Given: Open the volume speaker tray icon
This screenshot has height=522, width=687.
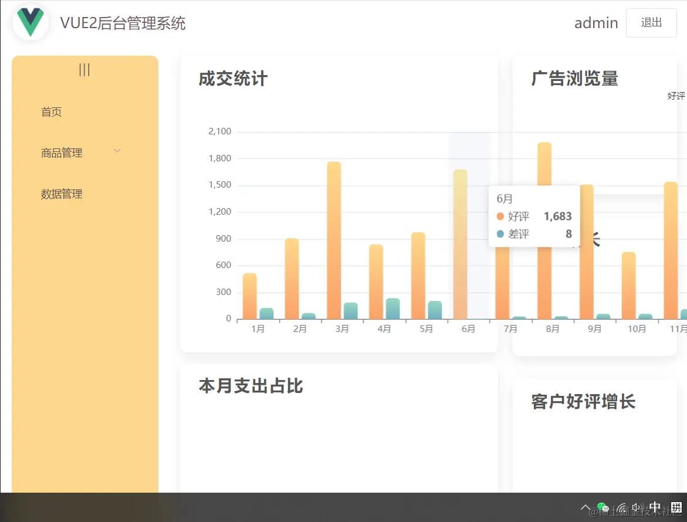Looking at the screenshot, I should click(636, 508).
